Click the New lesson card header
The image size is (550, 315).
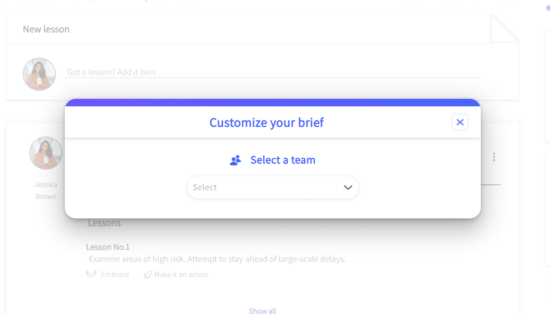tap(249, 29)
